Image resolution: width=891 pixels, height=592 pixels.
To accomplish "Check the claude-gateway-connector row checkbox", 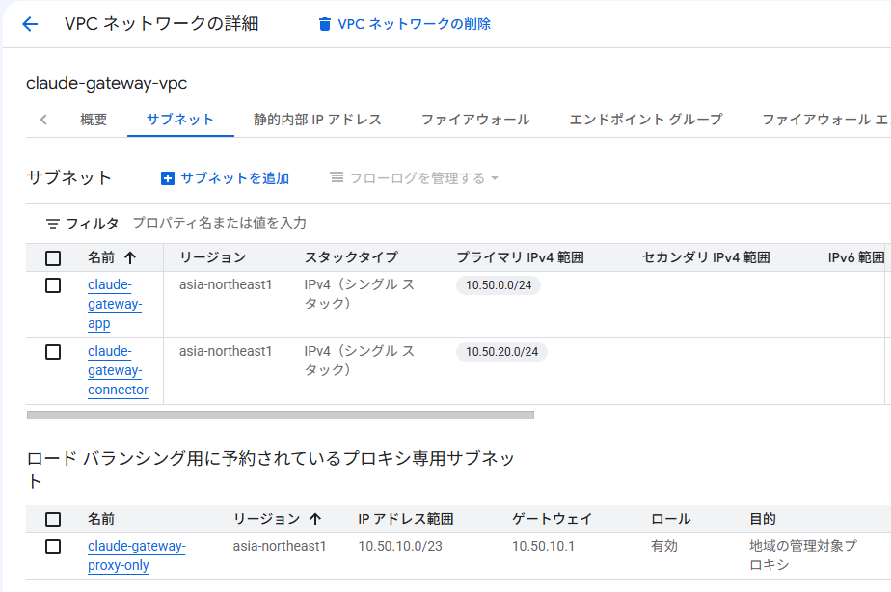I will (53, 352).
